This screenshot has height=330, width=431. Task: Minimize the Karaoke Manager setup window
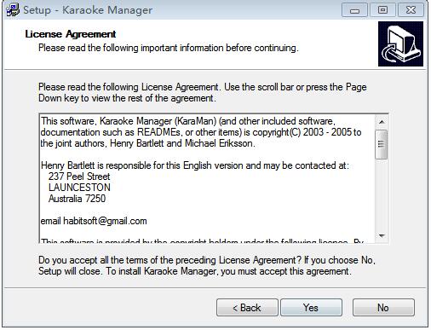354,10
